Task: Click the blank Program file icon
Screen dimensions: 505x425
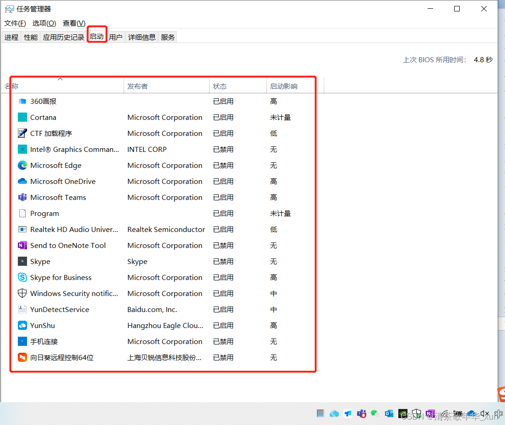Action: (22, 213)
